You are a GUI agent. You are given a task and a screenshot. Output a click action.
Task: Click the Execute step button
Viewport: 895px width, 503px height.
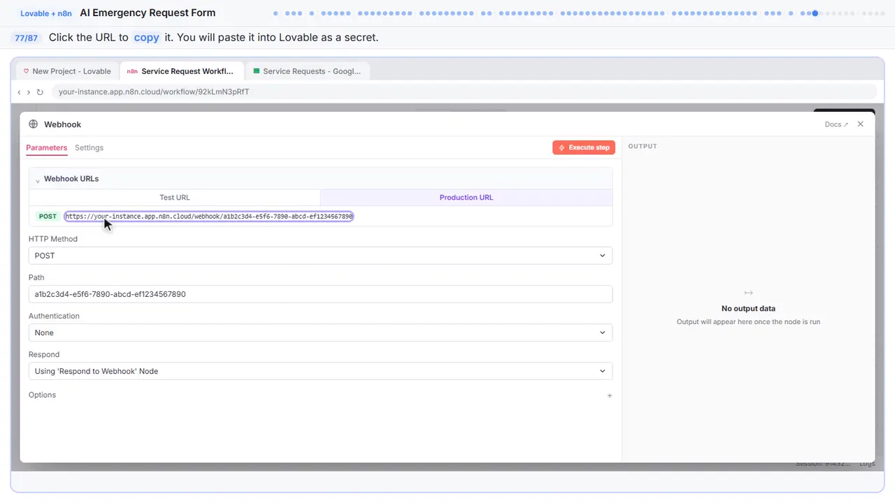584,147
